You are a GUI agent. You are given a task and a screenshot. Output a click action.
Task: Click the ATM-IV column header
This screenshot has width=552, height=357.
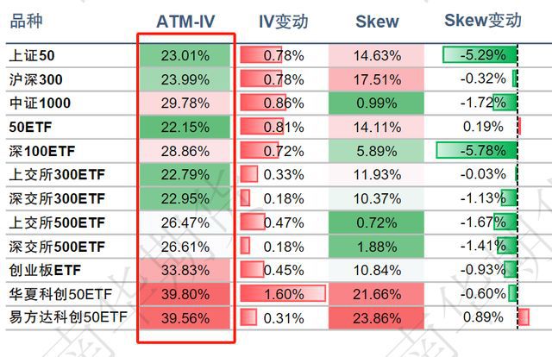coord(185,21)
